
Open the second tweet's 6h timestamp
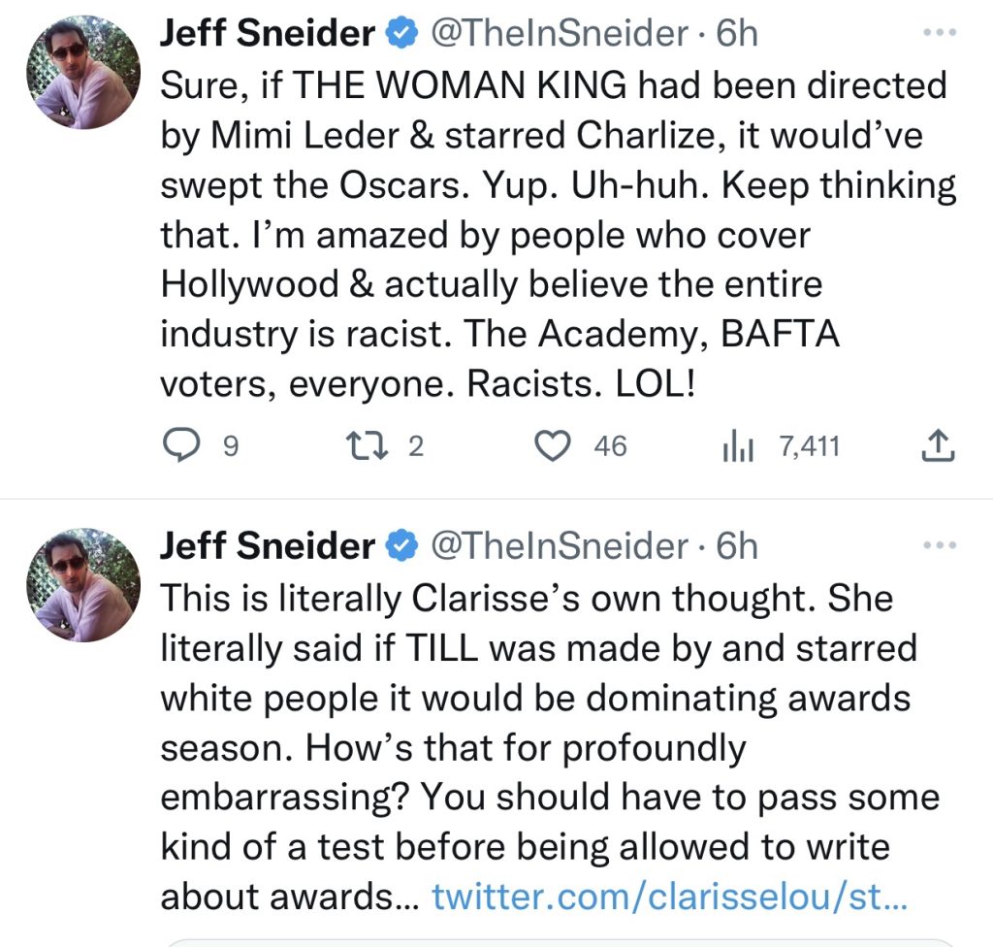tap(736, 547)
